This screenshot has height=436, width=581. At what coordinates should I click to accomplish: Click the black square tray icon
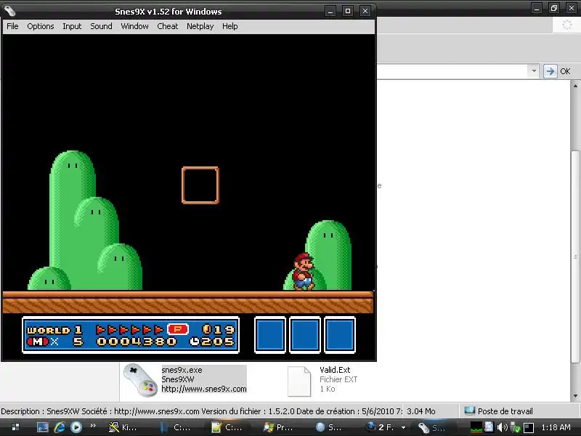pos(529,428)
